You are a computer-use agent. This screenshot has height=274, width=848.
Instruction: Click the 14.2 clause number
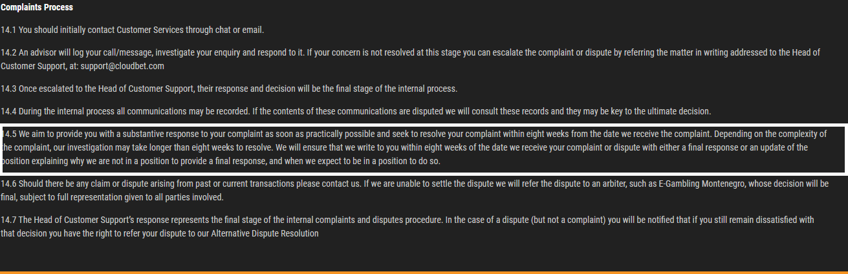(x=9, y=52)
